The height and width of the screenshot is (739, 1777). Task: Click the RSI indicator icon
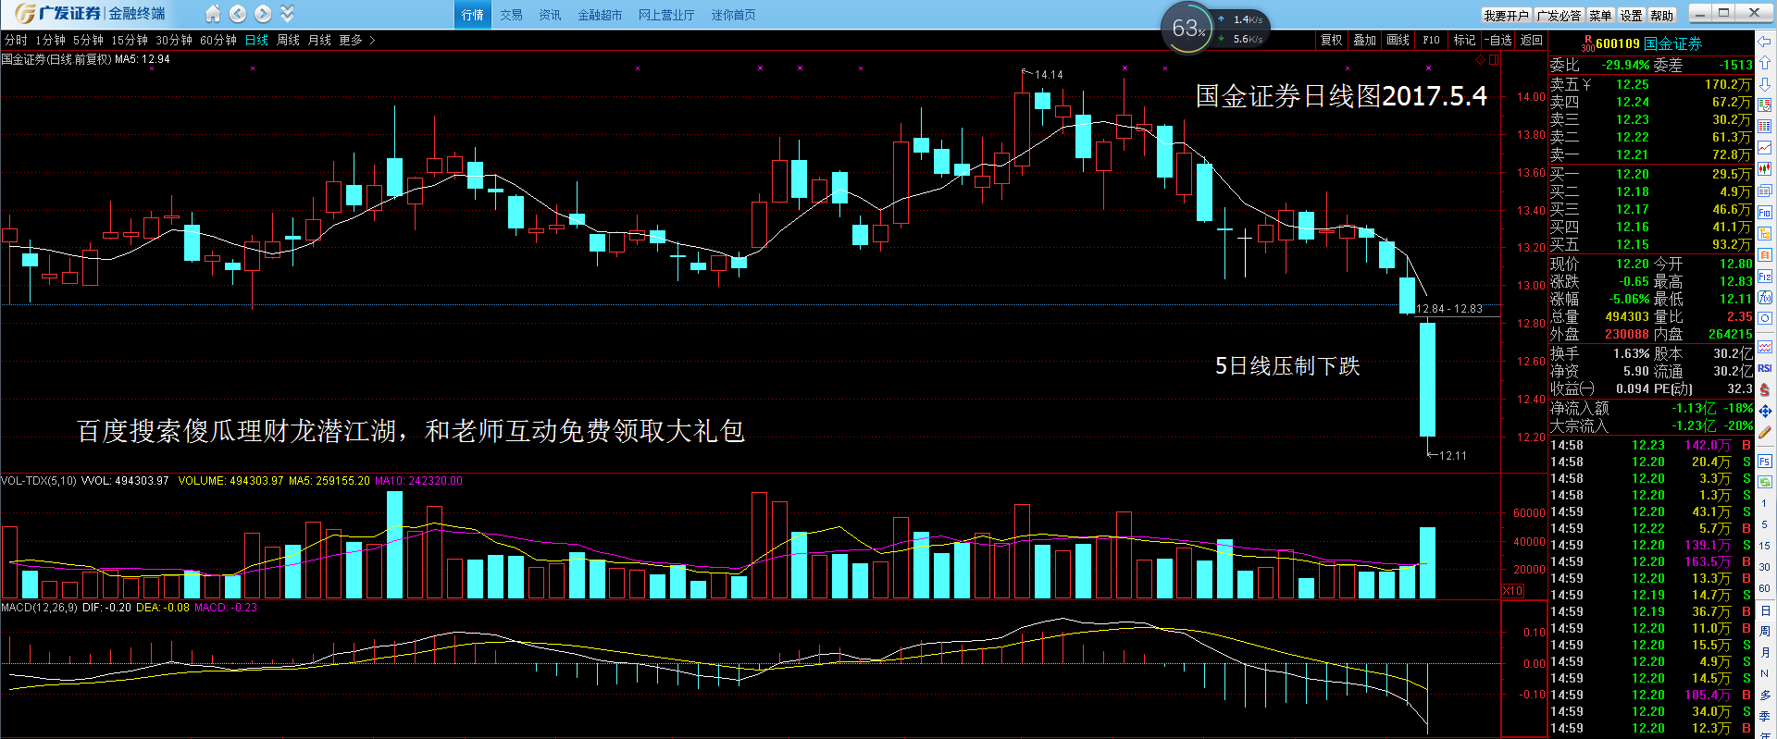[x=1765, y=368]
